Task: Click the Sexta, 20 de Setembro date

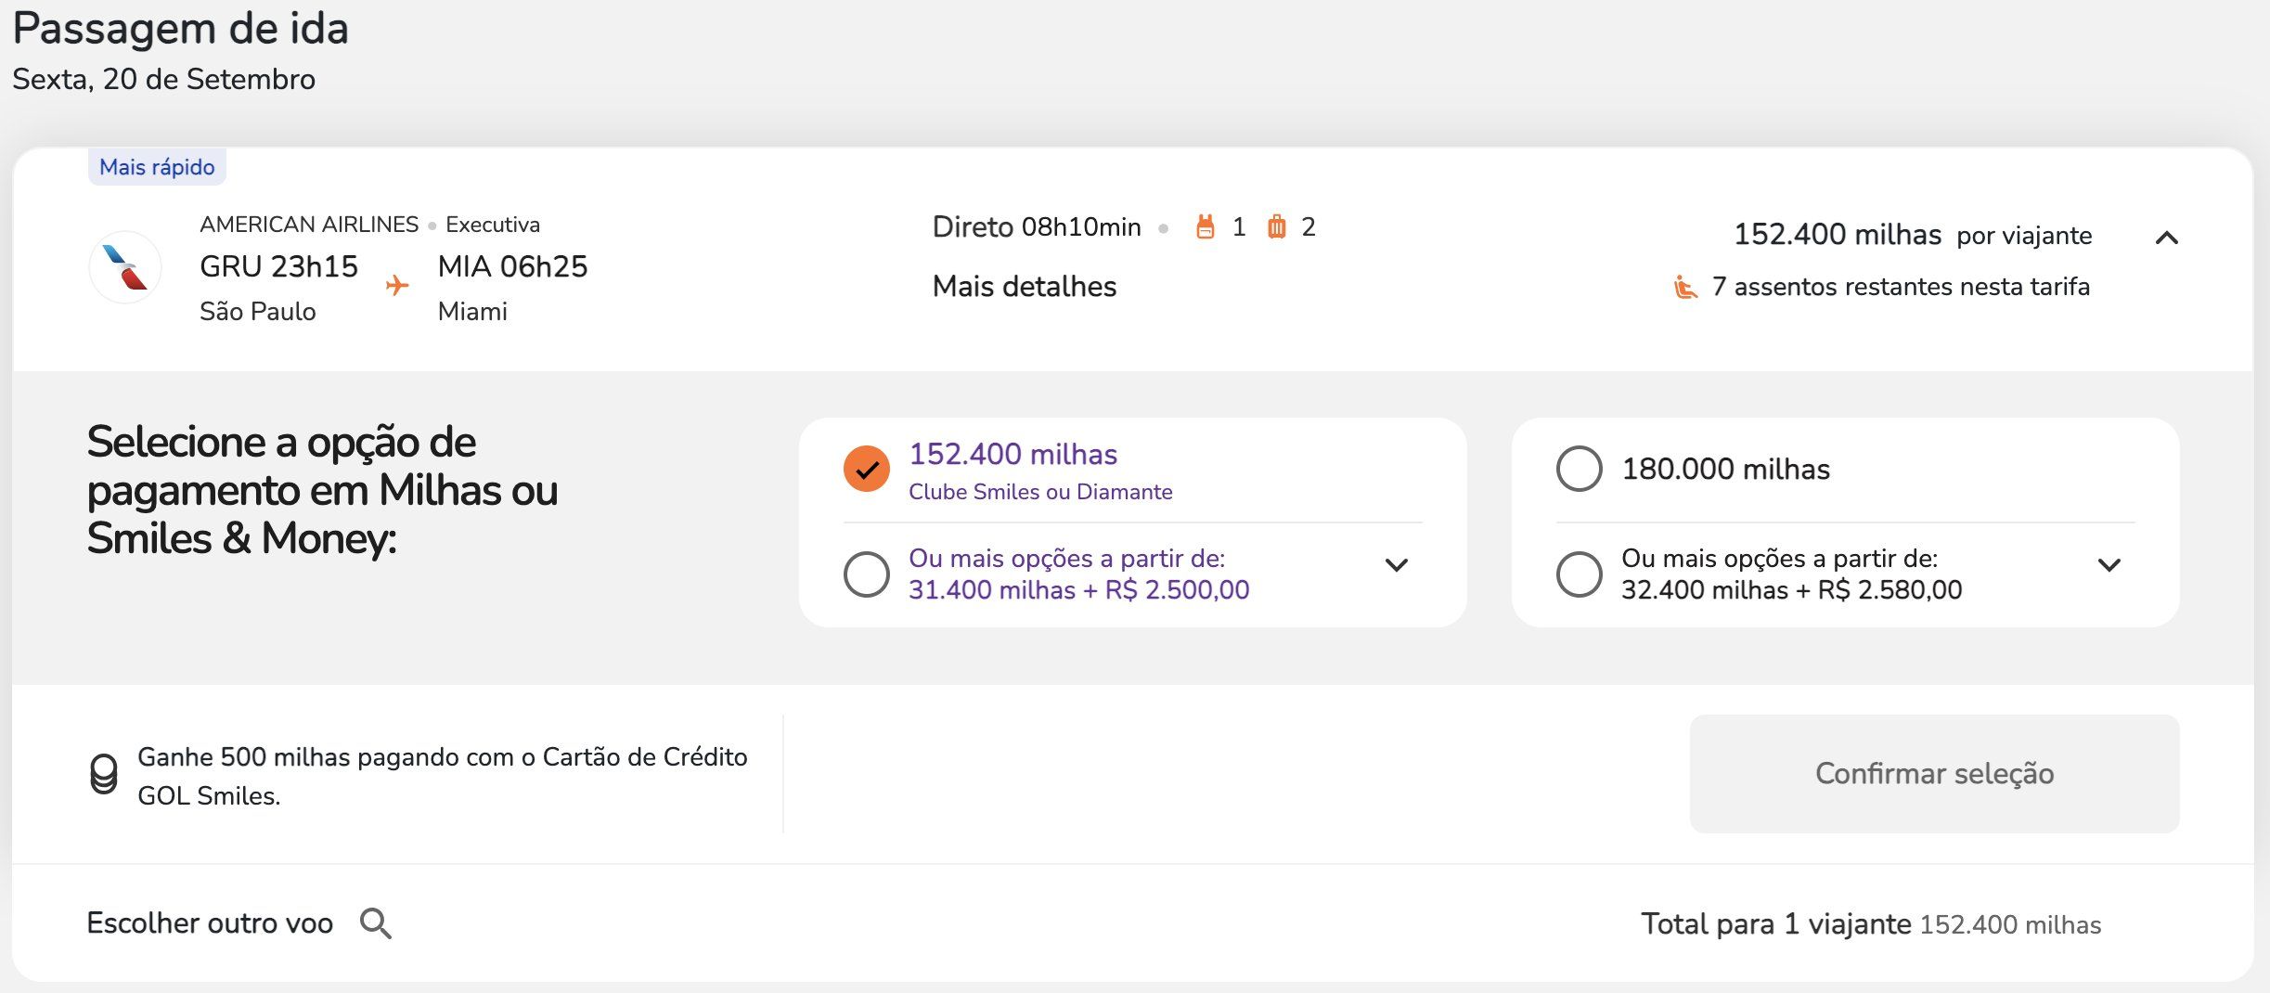Action: click(164, 80)
